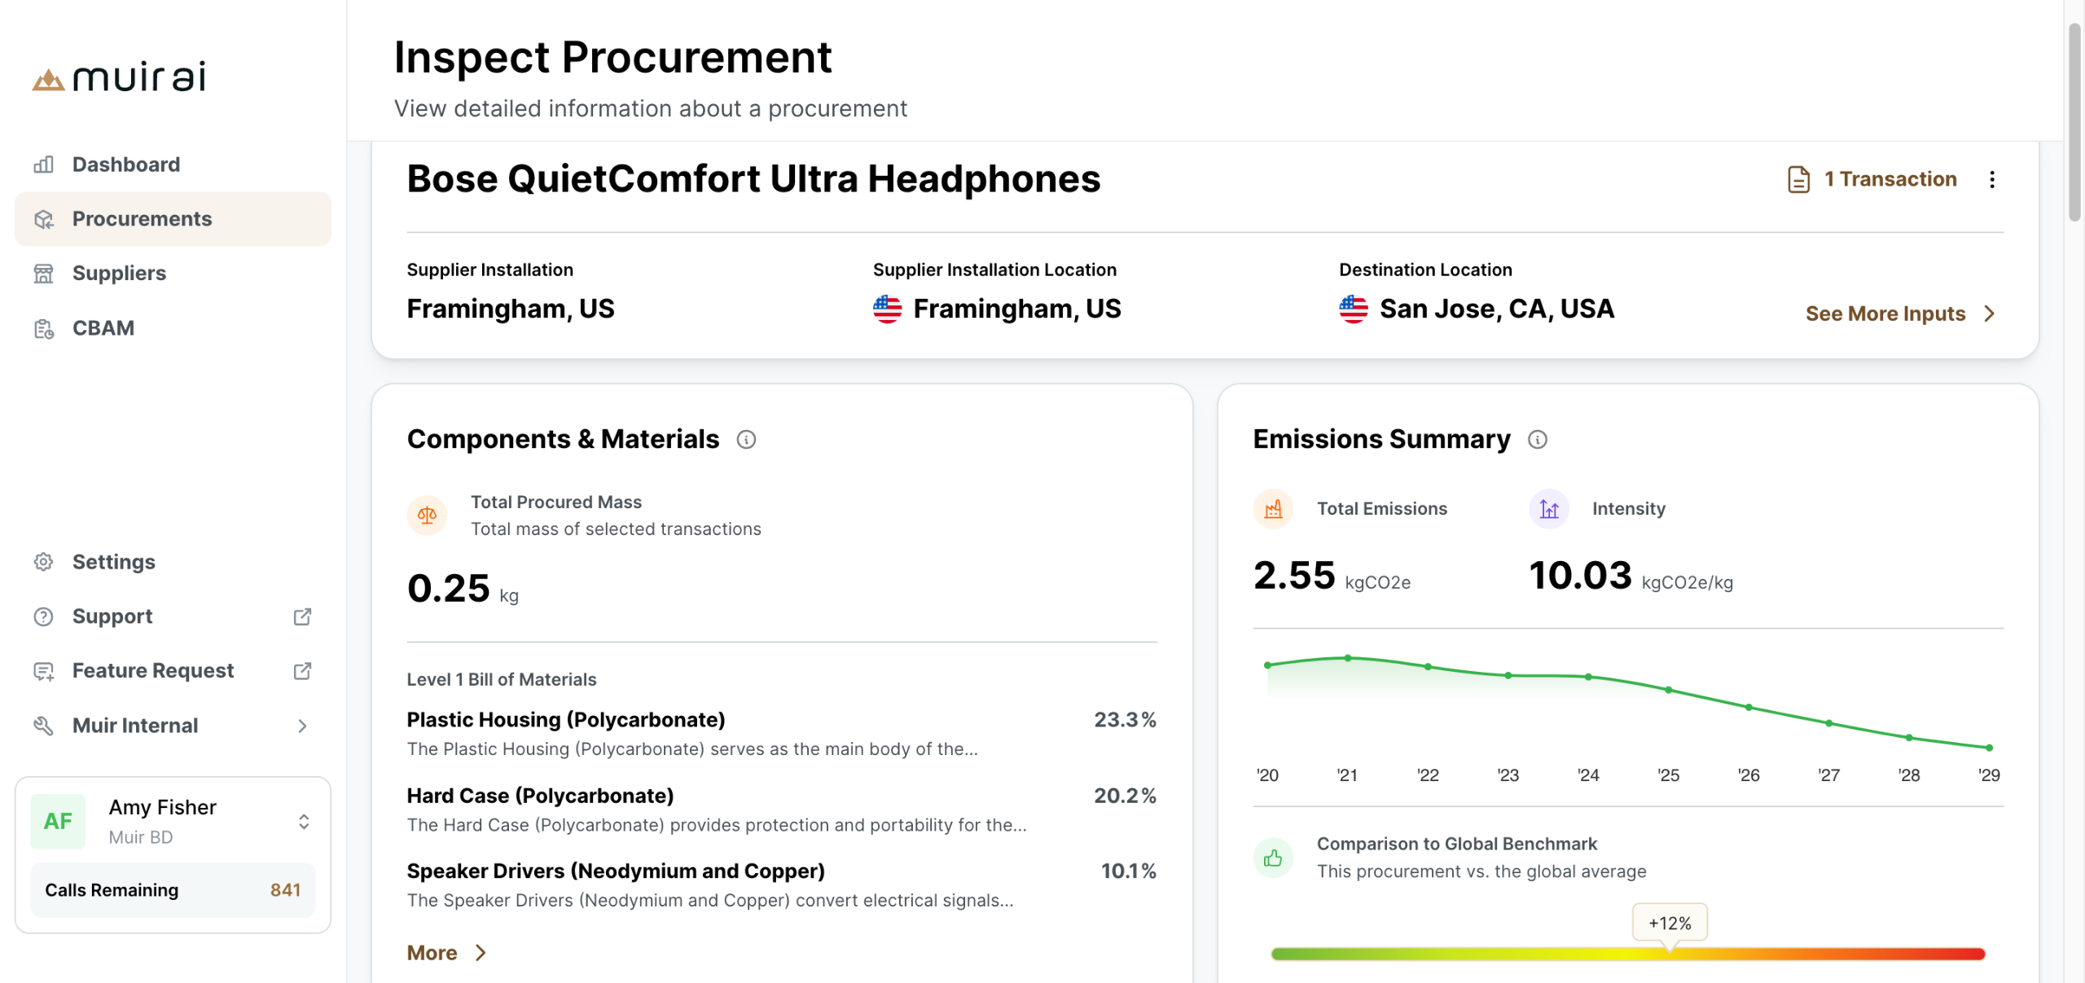Viewport: 2085px width, 983px height.
Task: Open Support external link icon
Action: pos(302,617)
